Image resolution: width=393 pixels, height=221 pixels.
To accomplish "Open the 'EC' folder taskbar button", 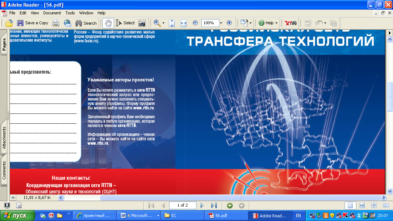I will 182,215.
